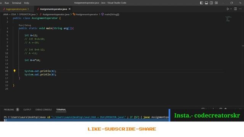244x137 pixels.
Task: Click 'public class Assignmentoperator' line
Action: [x=37, y=18]
